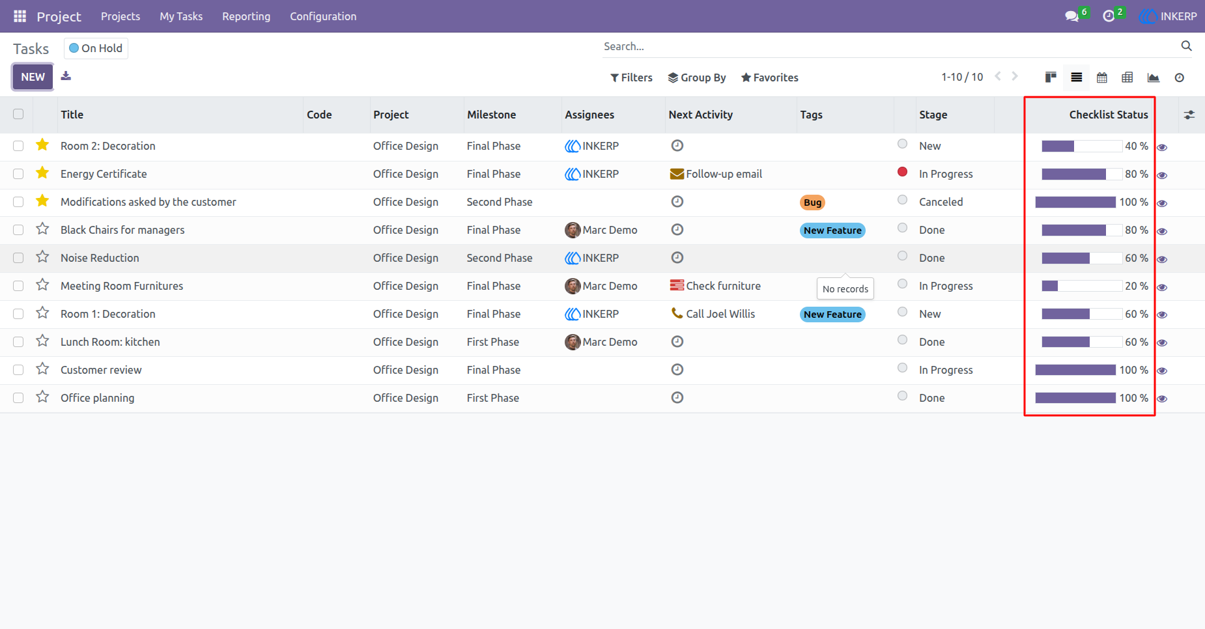Expand the Group By dropdown
The width and height of the screenshot is (1205, 629).
697,77
